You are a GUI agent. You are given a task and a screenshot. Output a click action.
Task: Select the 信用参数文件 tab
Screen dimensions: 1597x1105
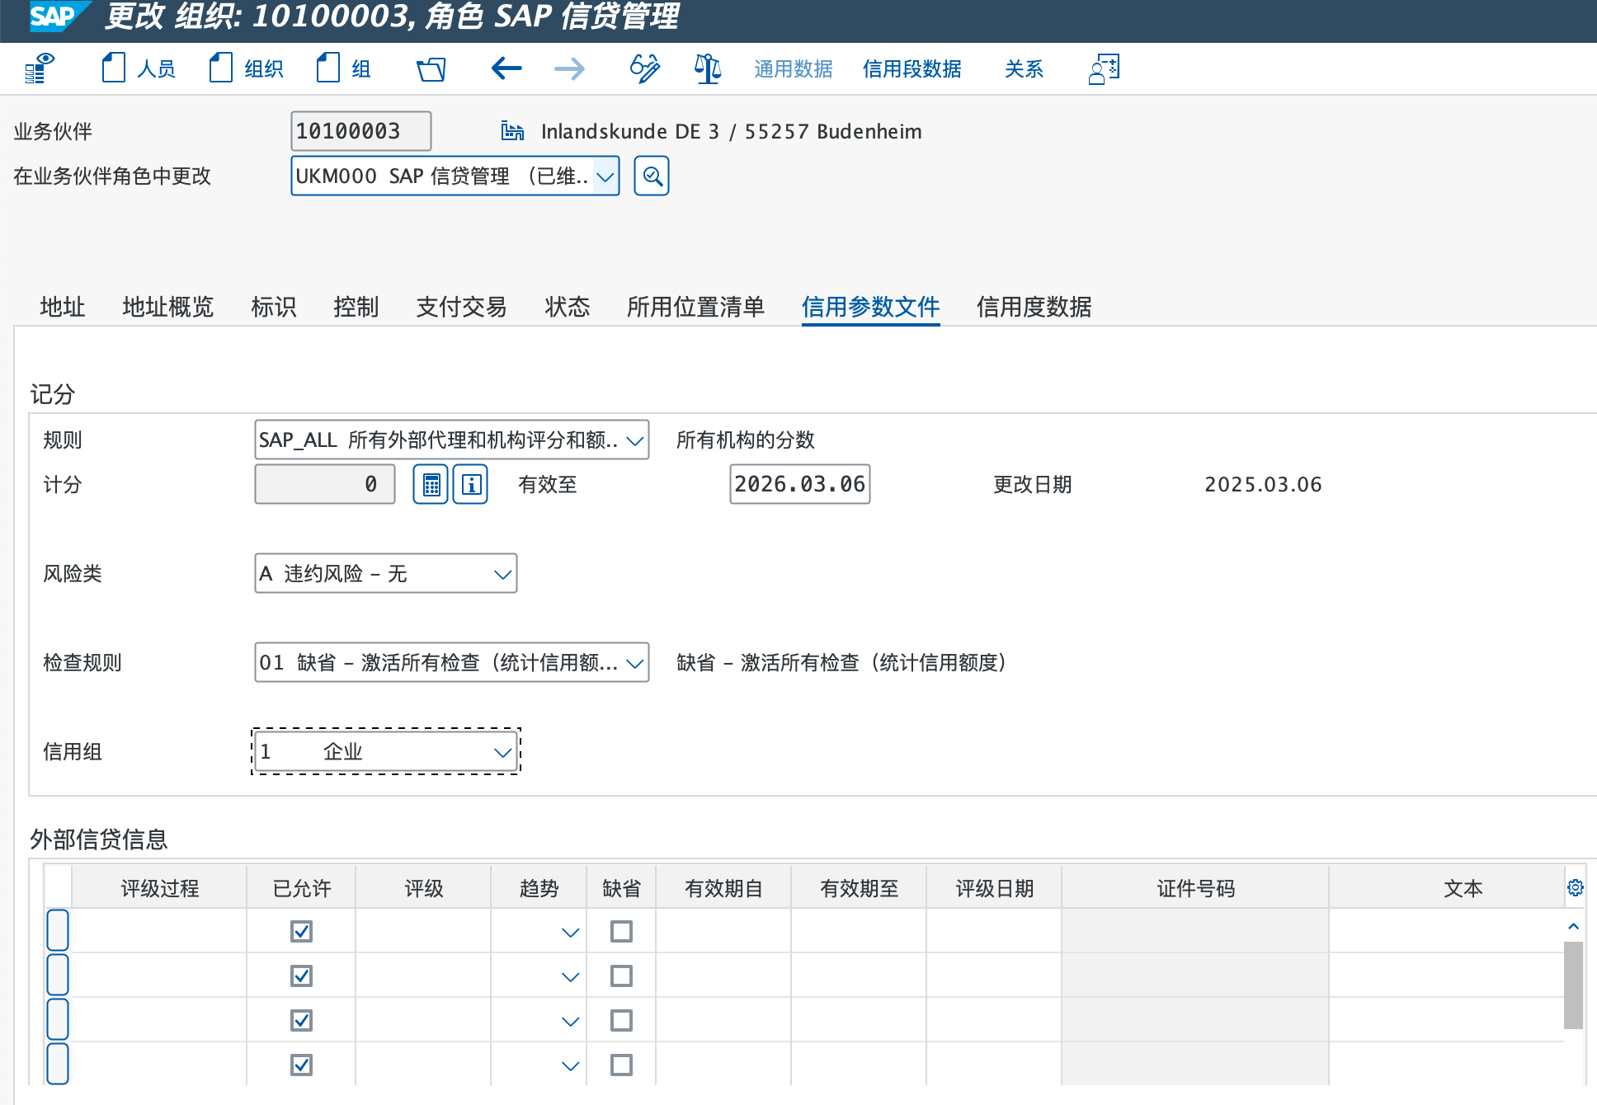click(871, 307)
